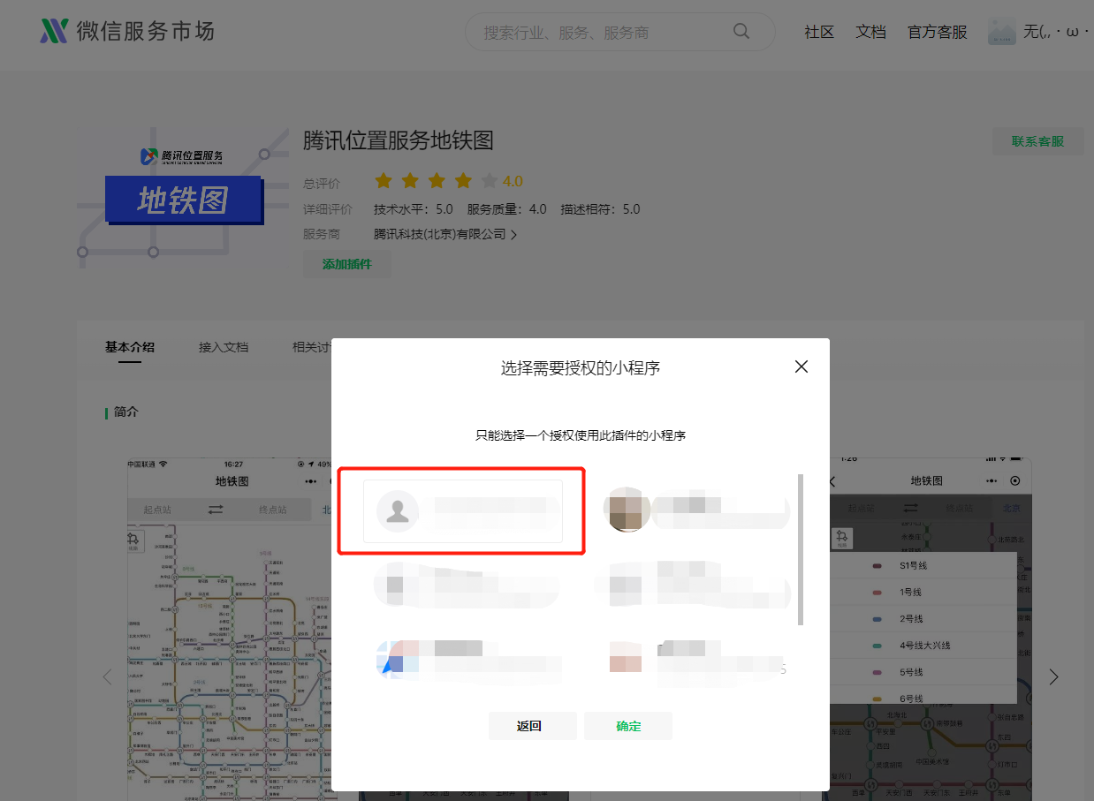The width and height of the screenshot is (1094, 801).
Task: Click the fifth gray rating star
Action: click(x=490, y=180)
